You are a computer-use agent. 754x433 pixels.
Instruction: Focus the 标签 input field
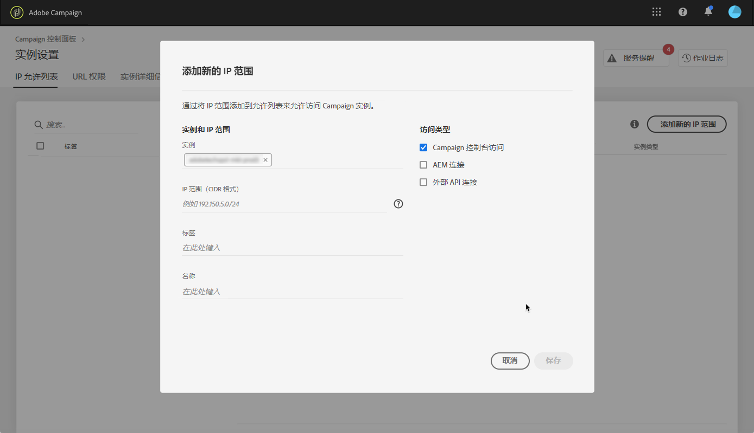pos(292,248)
